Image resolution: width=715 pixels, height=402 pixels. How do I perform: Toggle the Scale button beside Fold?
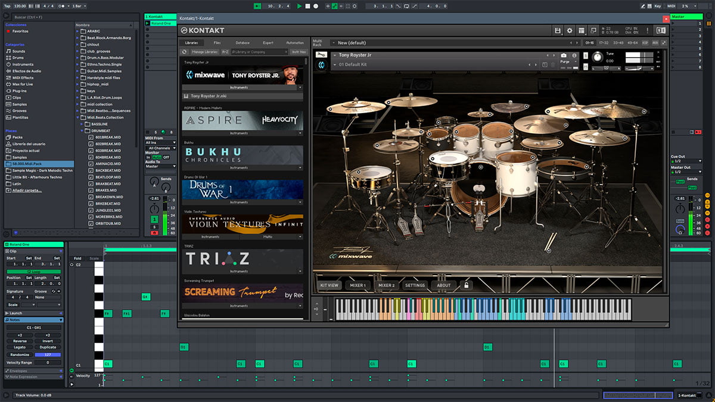[94, 258]
